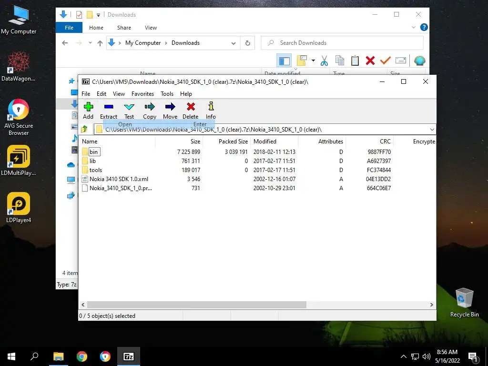Click the Search Downloads field
The height and width of the screenshot is (366, 488).
click(x=342, y=43)
